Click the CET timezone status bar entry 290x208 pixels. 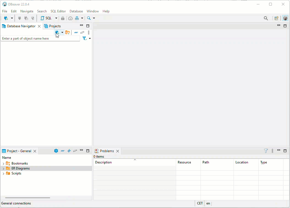[x=200, y=203]
